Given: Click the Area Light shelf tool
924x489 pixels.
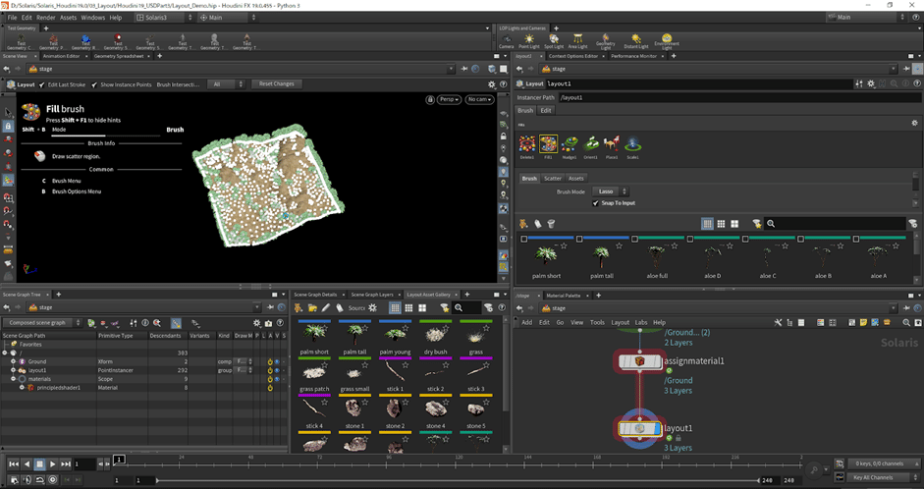Looking at the screenshot, I should pyautogui.click(x=579, y=39).
